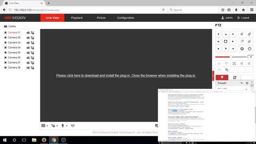Switch stream type for Camera 04

tap(32, 48)
